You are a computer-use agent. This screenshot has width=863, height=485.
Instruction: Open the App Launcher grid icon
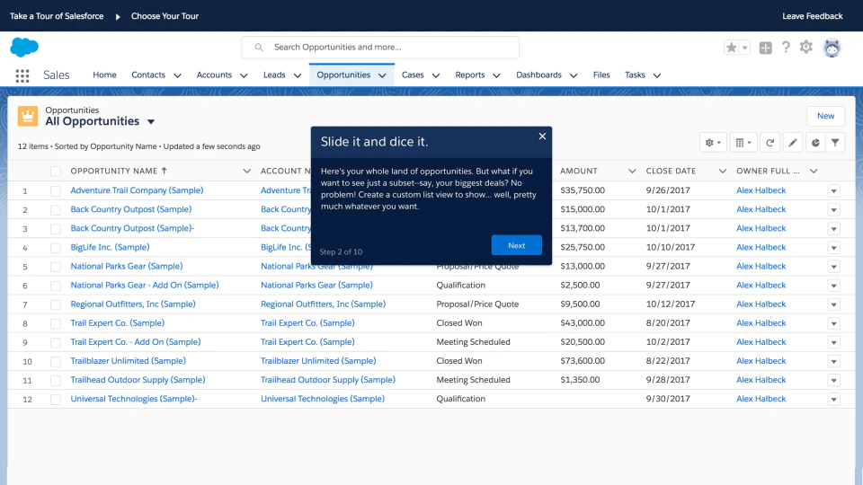22,75
